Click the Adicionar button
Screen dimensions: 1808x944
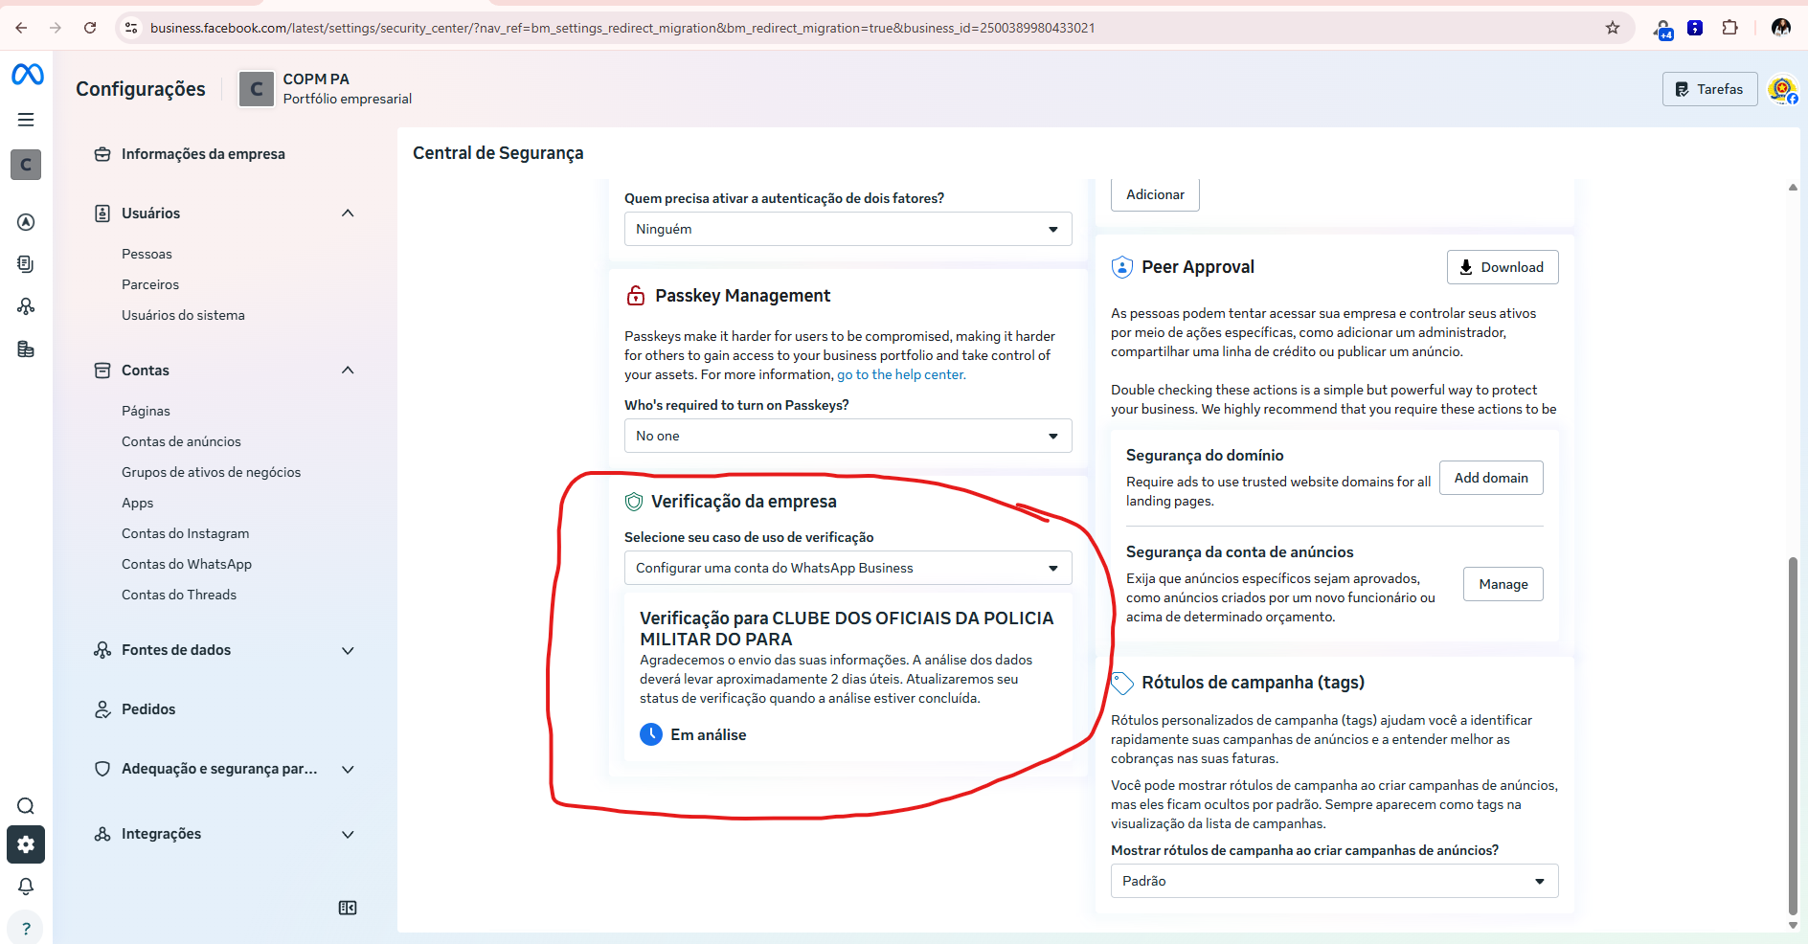coord(1155,194)
